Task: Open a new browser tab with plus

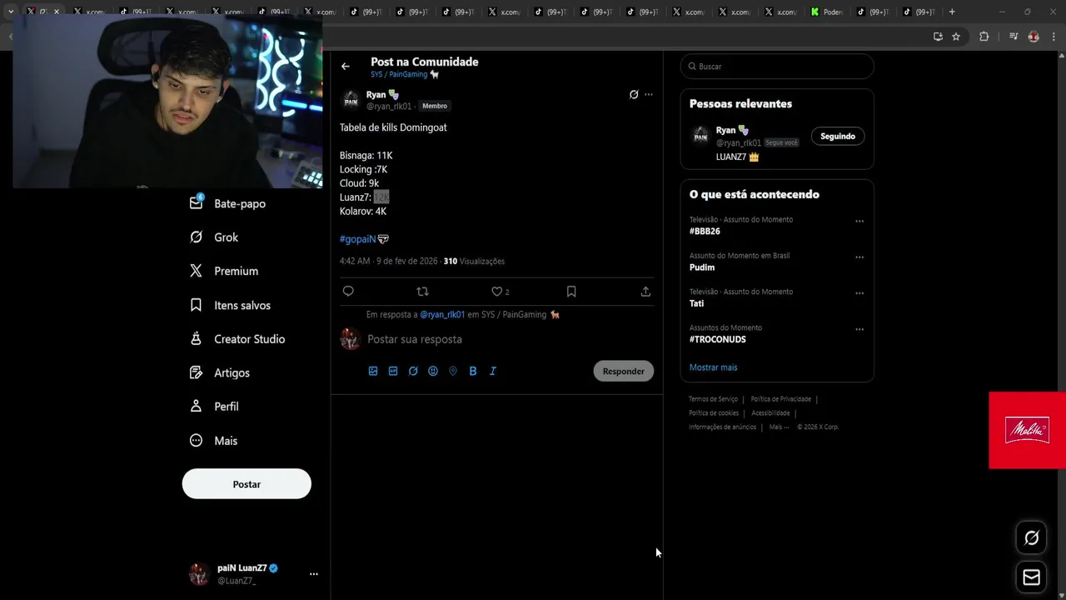Action: click(x=952, y=12)
